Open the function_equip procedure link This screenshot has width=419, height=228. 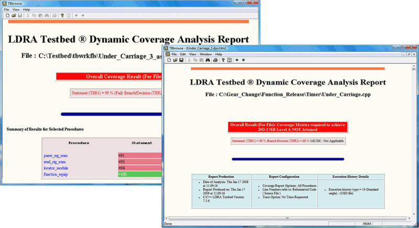click(x=56, y=175)
